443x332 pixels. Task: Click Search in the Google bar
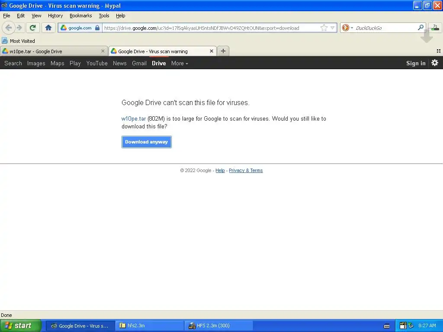click(x=13, y=63)
